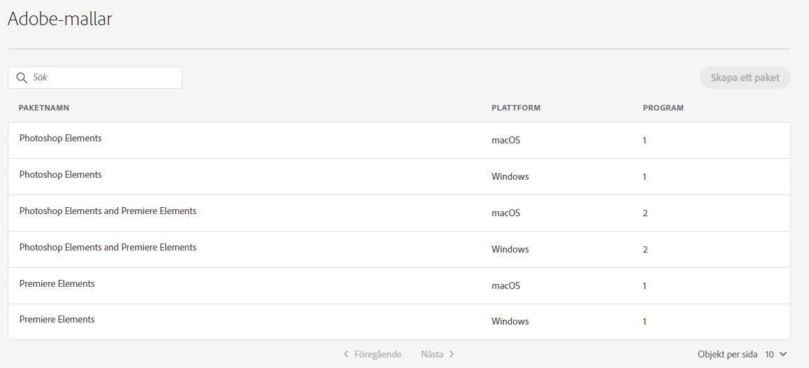Click Windows platform cell for Photoshop Elements
The height and width of the screenshot is (368, 809).
510,176
